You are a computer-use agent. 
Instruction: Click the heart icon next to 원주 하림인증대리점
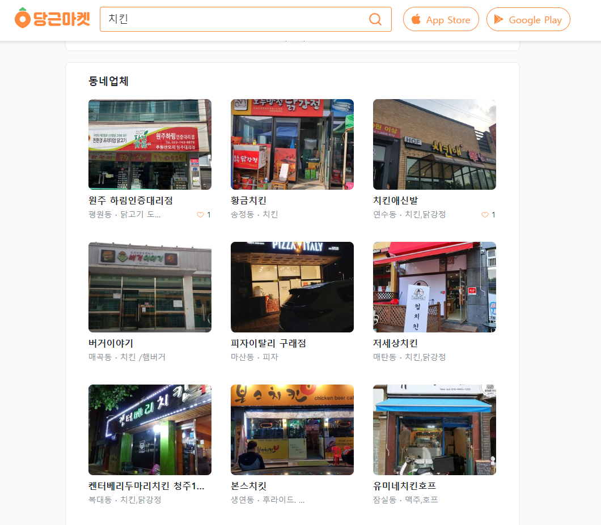point(201,215)
